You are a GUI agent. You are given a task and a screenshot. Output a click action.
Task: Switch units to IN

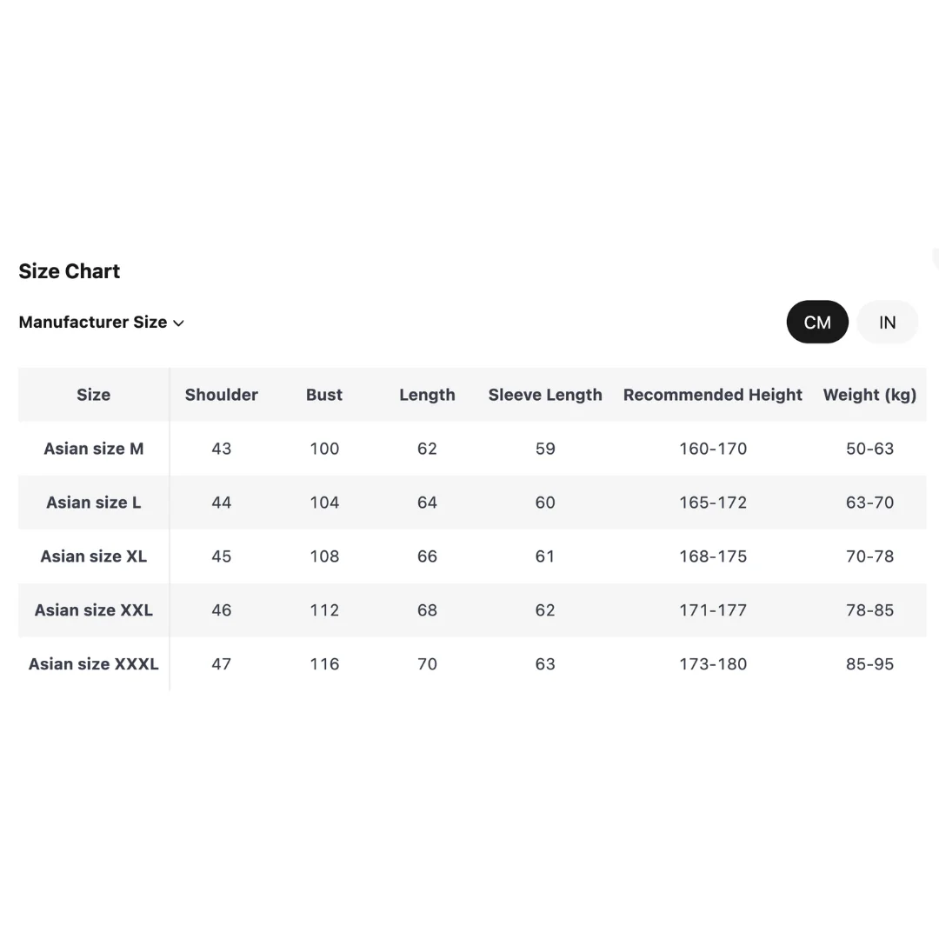(x=887, y=323)
